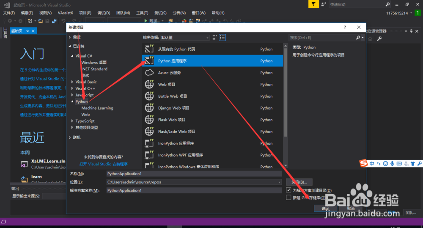Expand the Visual C++ tree node

(72, 88)
